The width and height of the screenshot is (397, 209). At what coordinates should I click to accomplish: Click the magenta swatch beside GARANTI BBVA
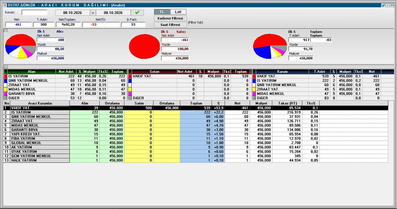tap(5, 93)
